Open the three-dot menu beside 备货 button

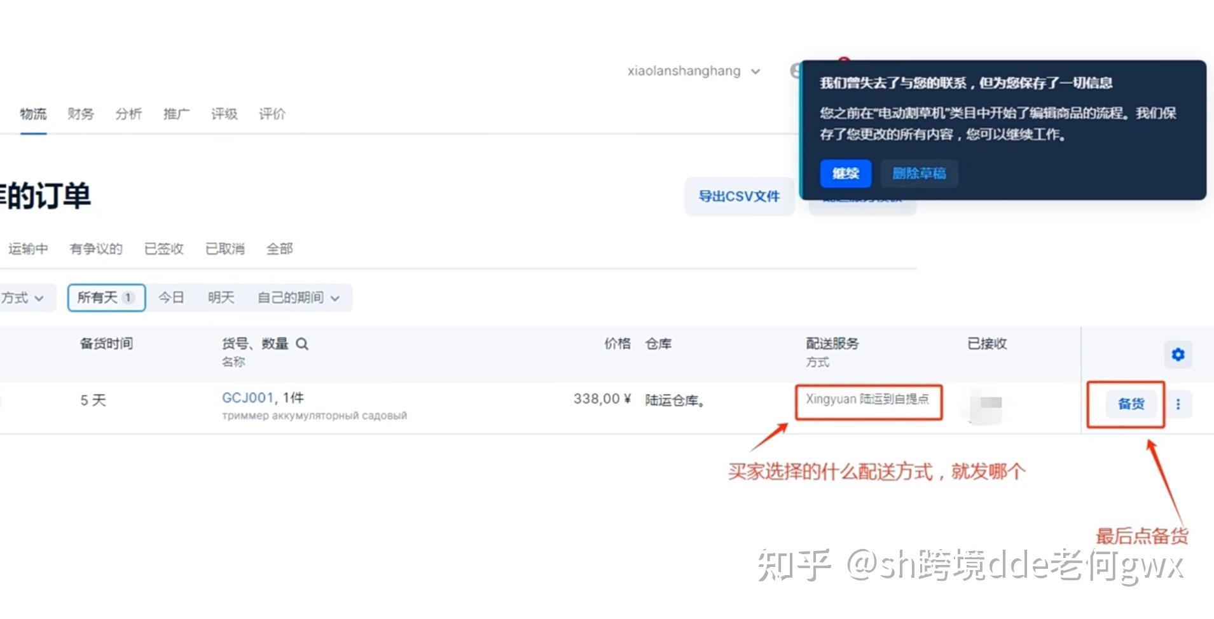pos(1180,404)
